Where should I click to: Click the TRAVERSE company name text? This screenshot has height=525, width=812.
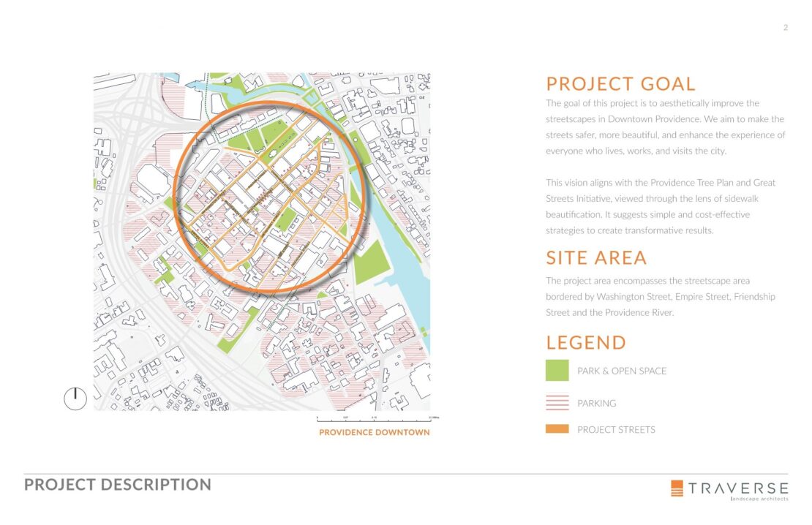[x=738, y=488]
